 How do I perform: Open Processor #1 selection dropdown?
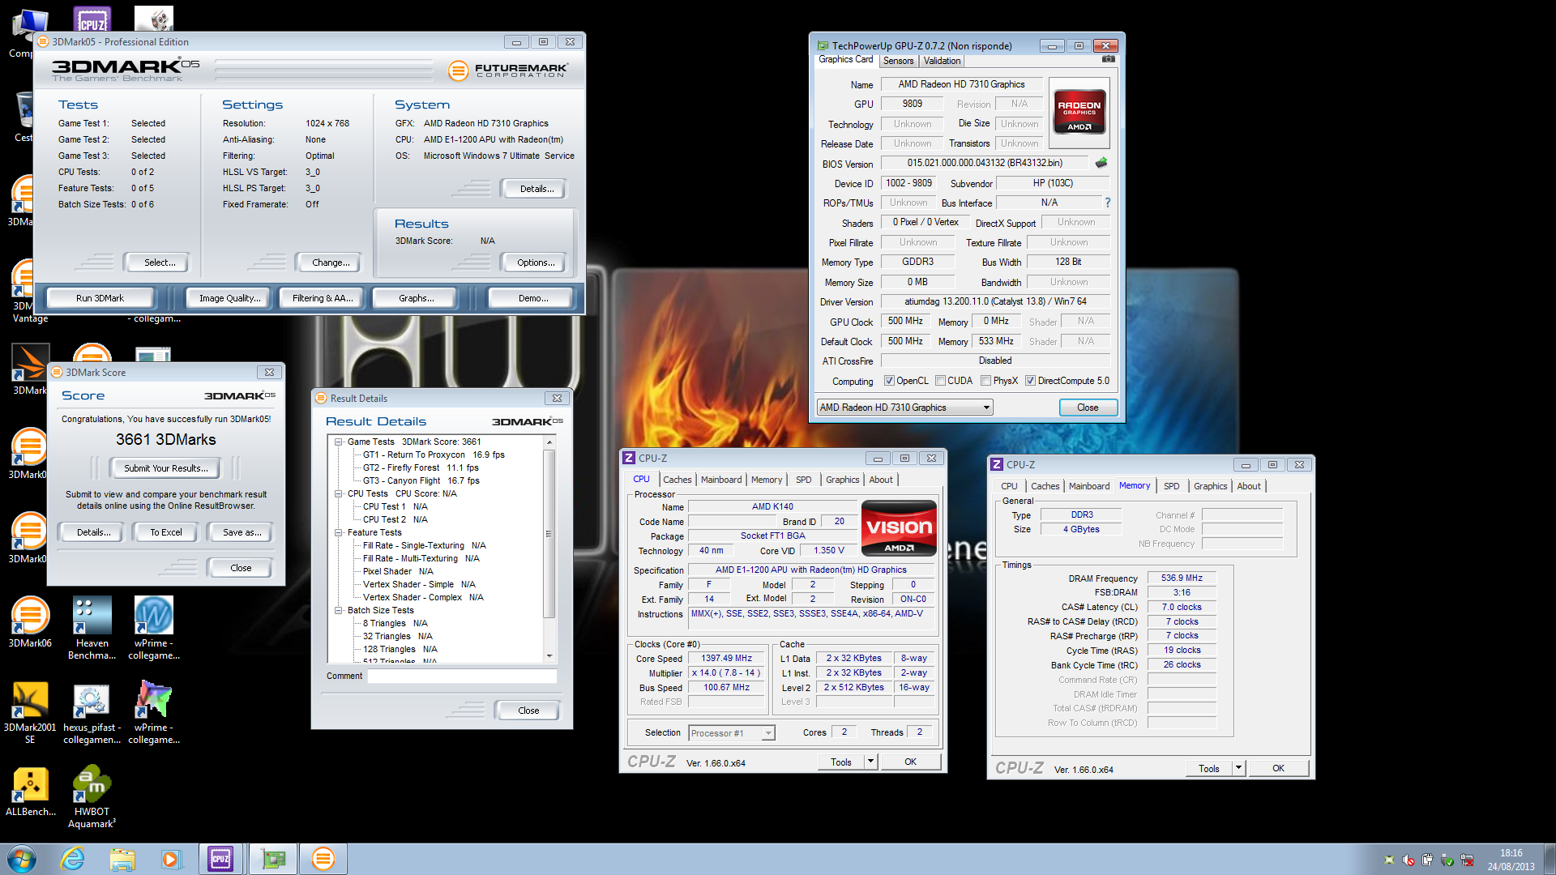click(x=732, y=733)
